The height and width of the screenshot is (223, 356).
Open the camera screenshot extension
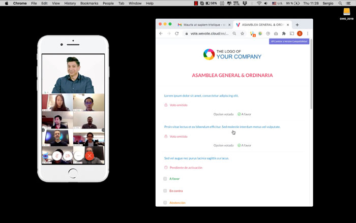[276, 34]
